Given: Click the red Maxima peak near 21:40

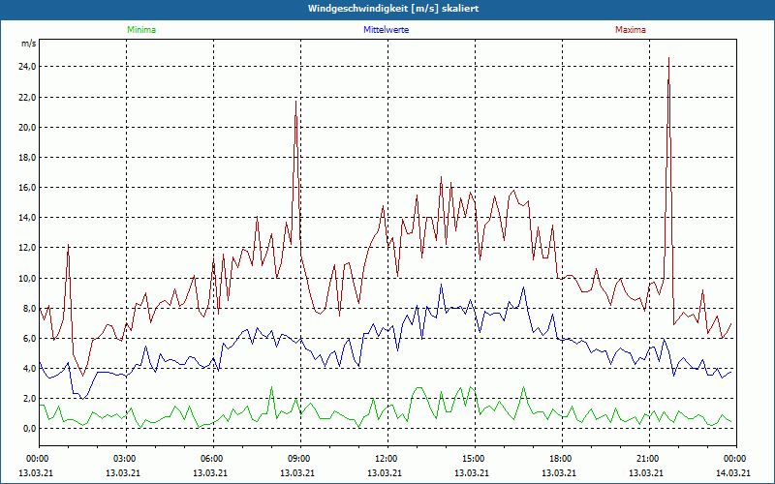Looking at the screenshot, I should 668,58.
